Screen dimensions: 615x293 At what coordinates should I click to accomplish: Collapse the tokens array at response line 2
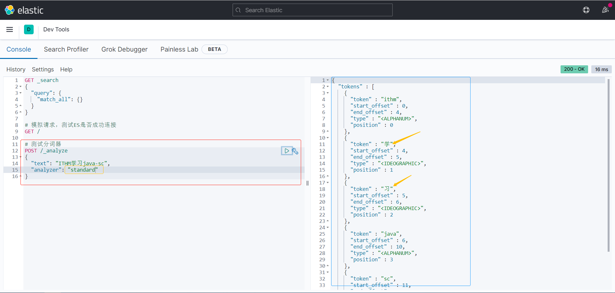[x=328, y=87]
